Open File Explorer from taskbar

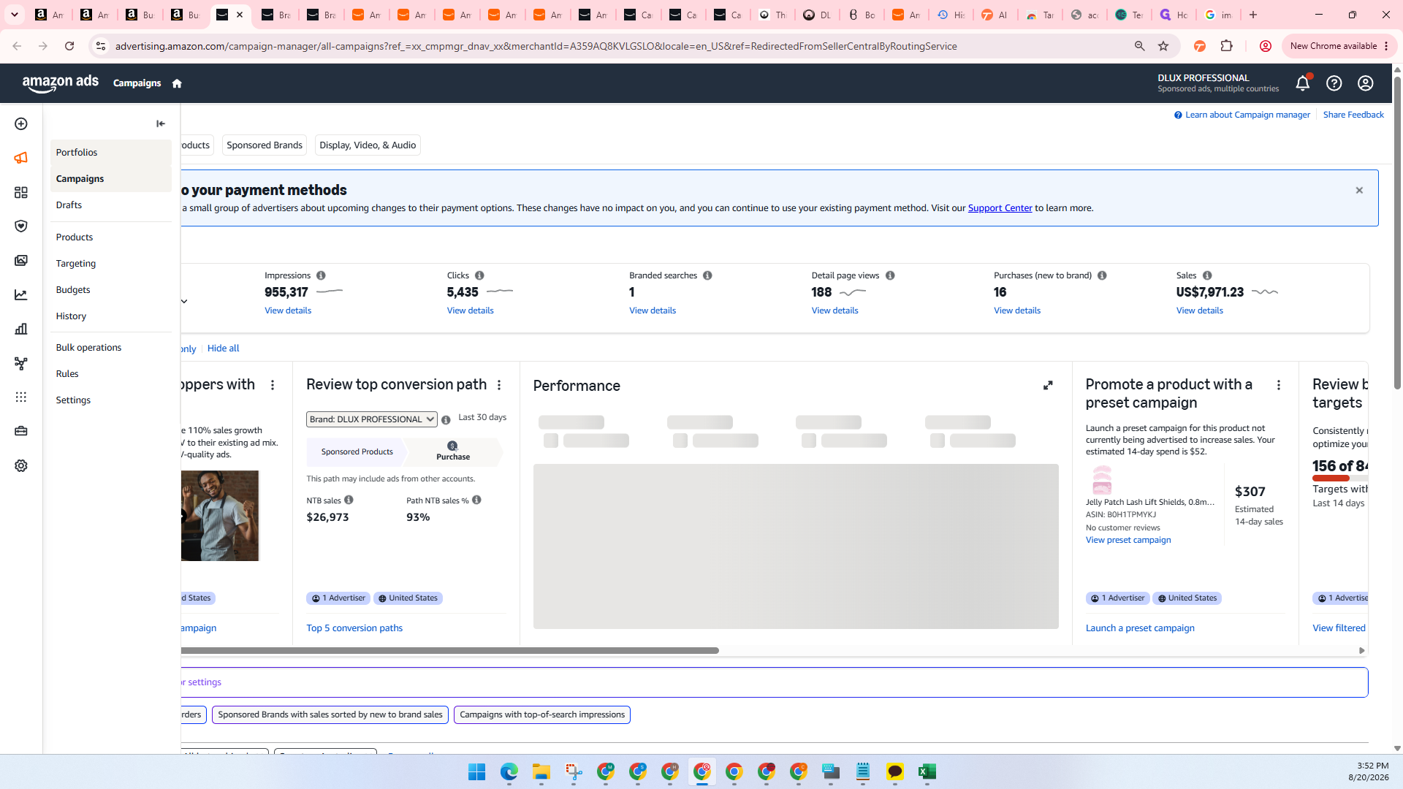(x=541, y=772)
